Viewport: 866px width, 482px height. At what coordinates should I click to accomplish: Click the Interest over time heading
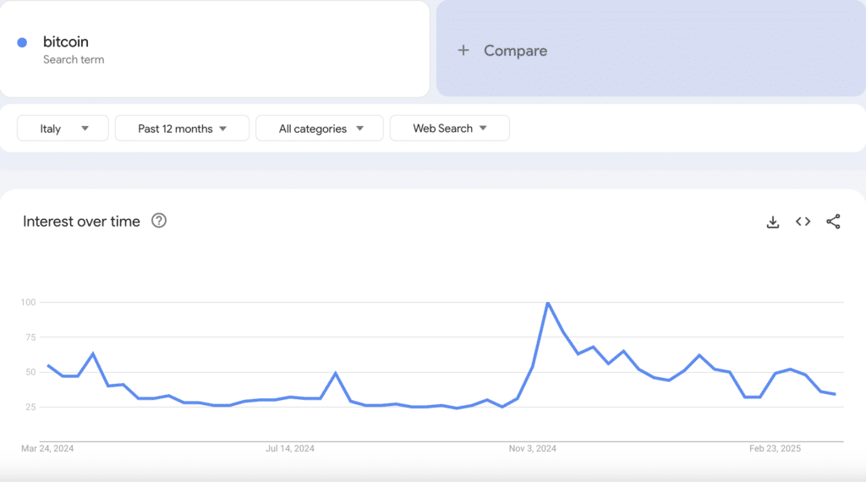[x=81, y=222]
